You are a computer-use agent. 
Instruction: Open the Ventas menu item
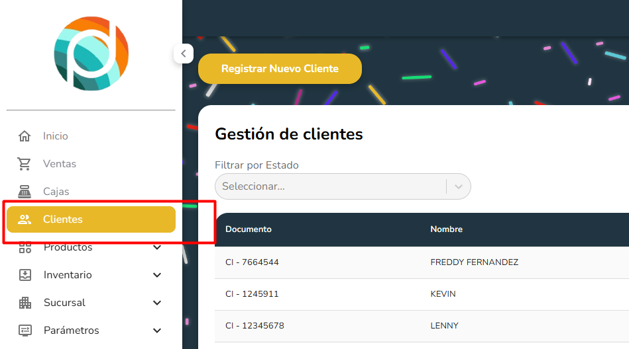60,164
